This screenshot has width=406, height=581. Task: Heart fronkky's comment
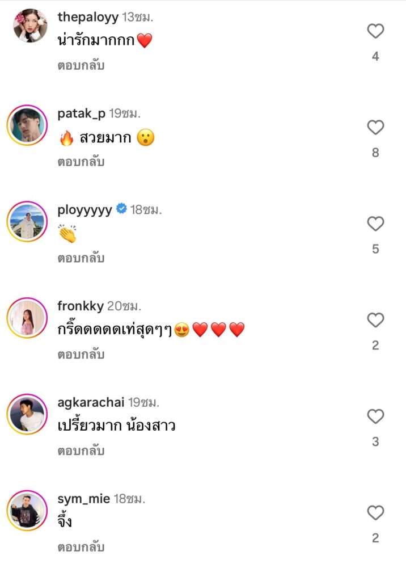(x=375, y=321)
